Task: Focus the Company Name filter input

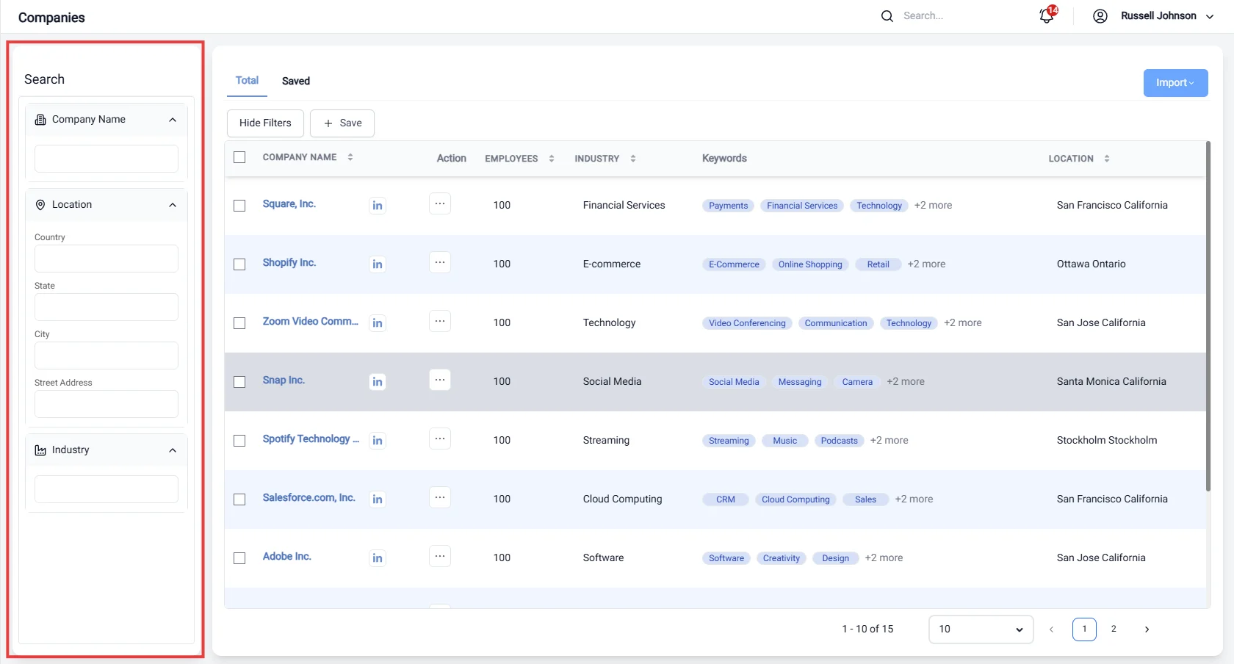Action: 107,159
